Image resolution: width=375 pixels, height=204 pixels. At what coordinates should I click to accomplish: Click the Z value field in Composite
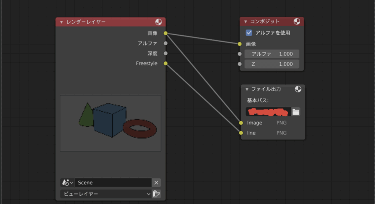click(x=272, y=64)
